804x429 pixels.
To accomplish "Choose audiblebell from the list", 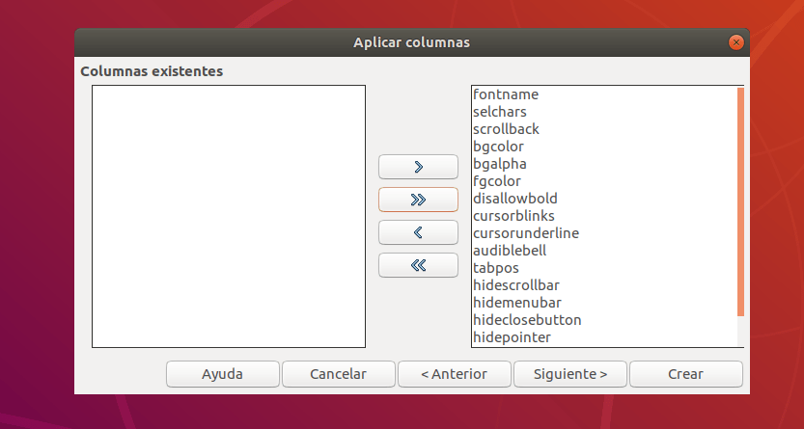I will [x=510, y=251].
